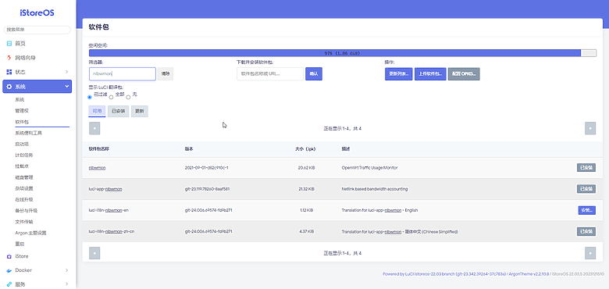Viewport: 609px width, 289px height.
Task: Select the 全部 radio option
Action: (x=111, y=97)
